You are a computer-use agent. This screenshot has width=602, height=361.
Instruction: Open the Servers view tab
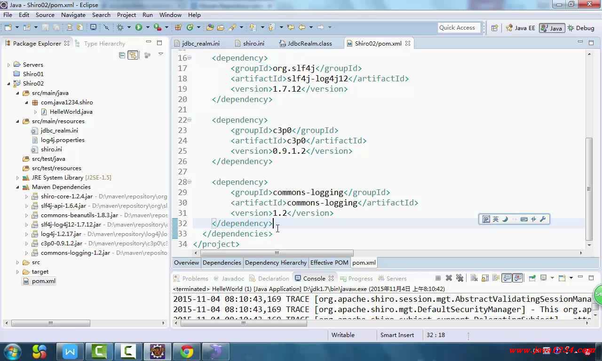392,278
